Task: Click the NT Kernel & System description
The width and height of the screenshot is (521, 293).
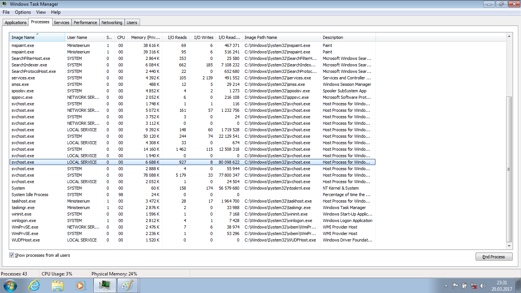Action: pyautogui.click(x=341, y=188)
